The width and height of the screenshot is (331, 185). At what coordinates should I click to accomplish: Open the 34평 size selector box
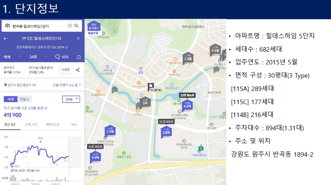[71, 99]
